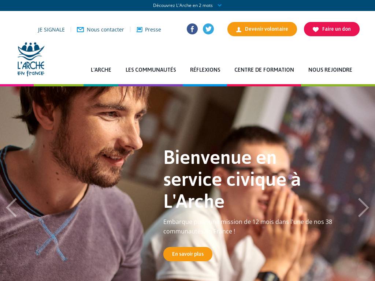This screenshot has width=375, height=281.
Task: Expand the Découvrez L'Arche en 2 mots banner
Action: [x=187, y=5]
